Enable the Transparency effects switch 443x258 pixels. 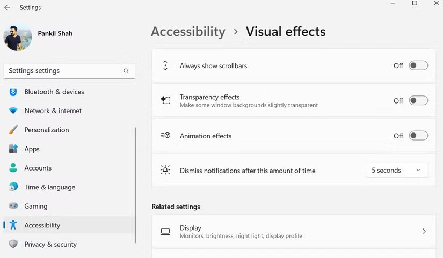418,100
